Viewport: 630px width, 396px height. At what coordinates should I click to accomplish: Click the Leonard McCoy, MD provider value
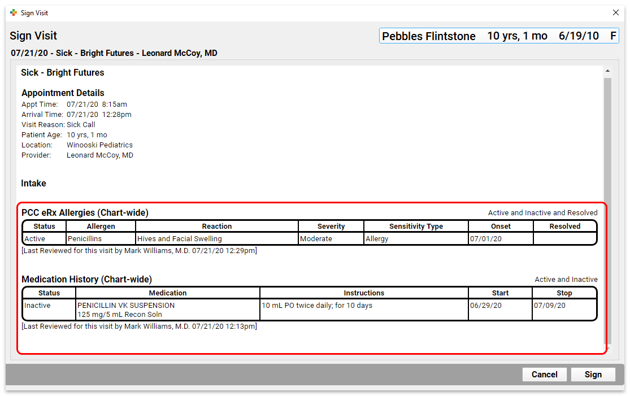[99, 155]
